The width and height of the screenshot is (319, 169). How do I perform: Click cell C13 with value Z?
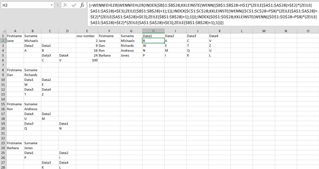[50, 94]
